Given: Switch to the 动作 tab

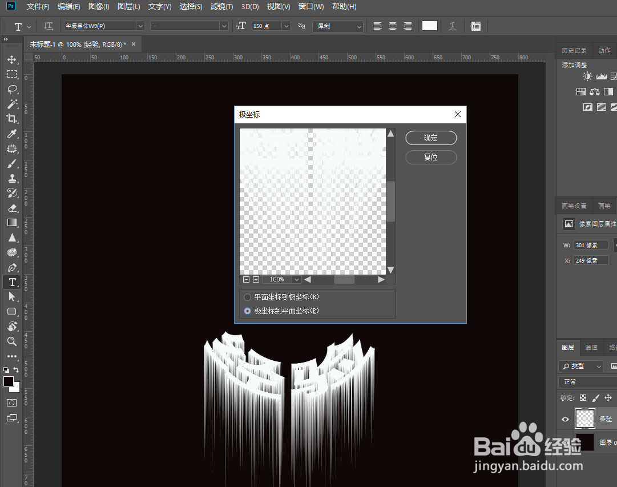Looking at the screenshot, I should [604, 50].
